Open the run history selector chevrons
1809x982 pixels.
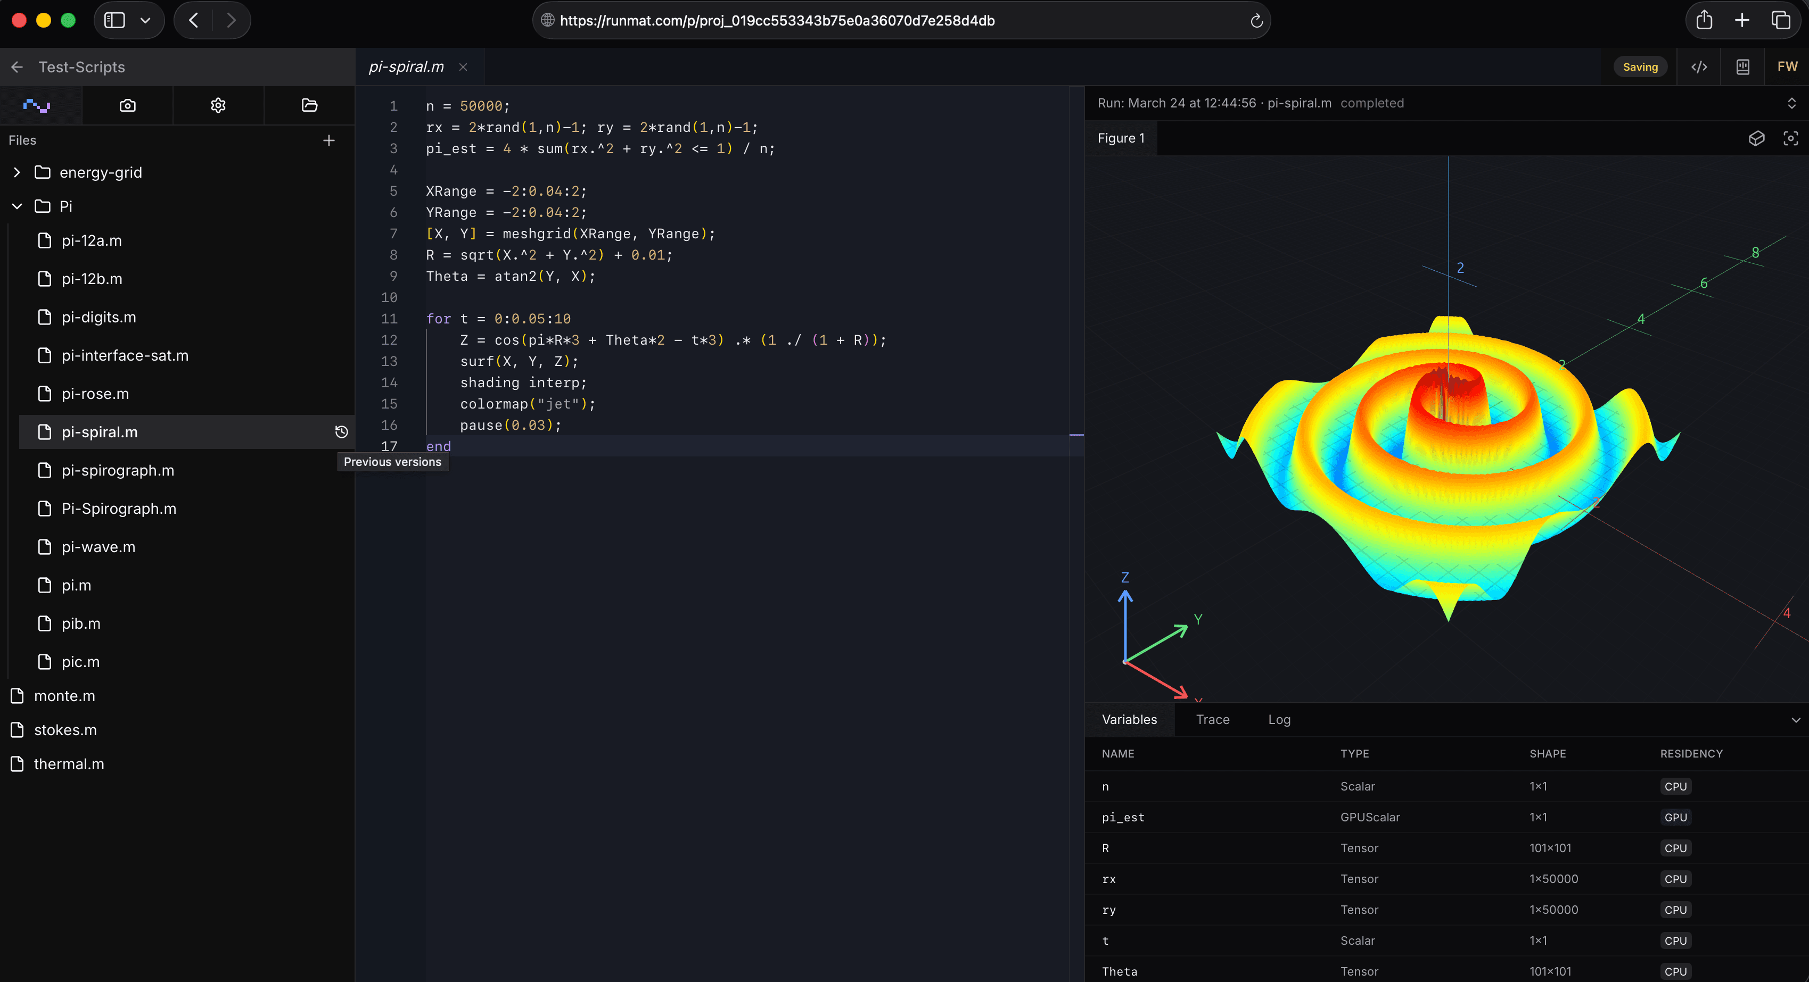[x=1791, y=103]
